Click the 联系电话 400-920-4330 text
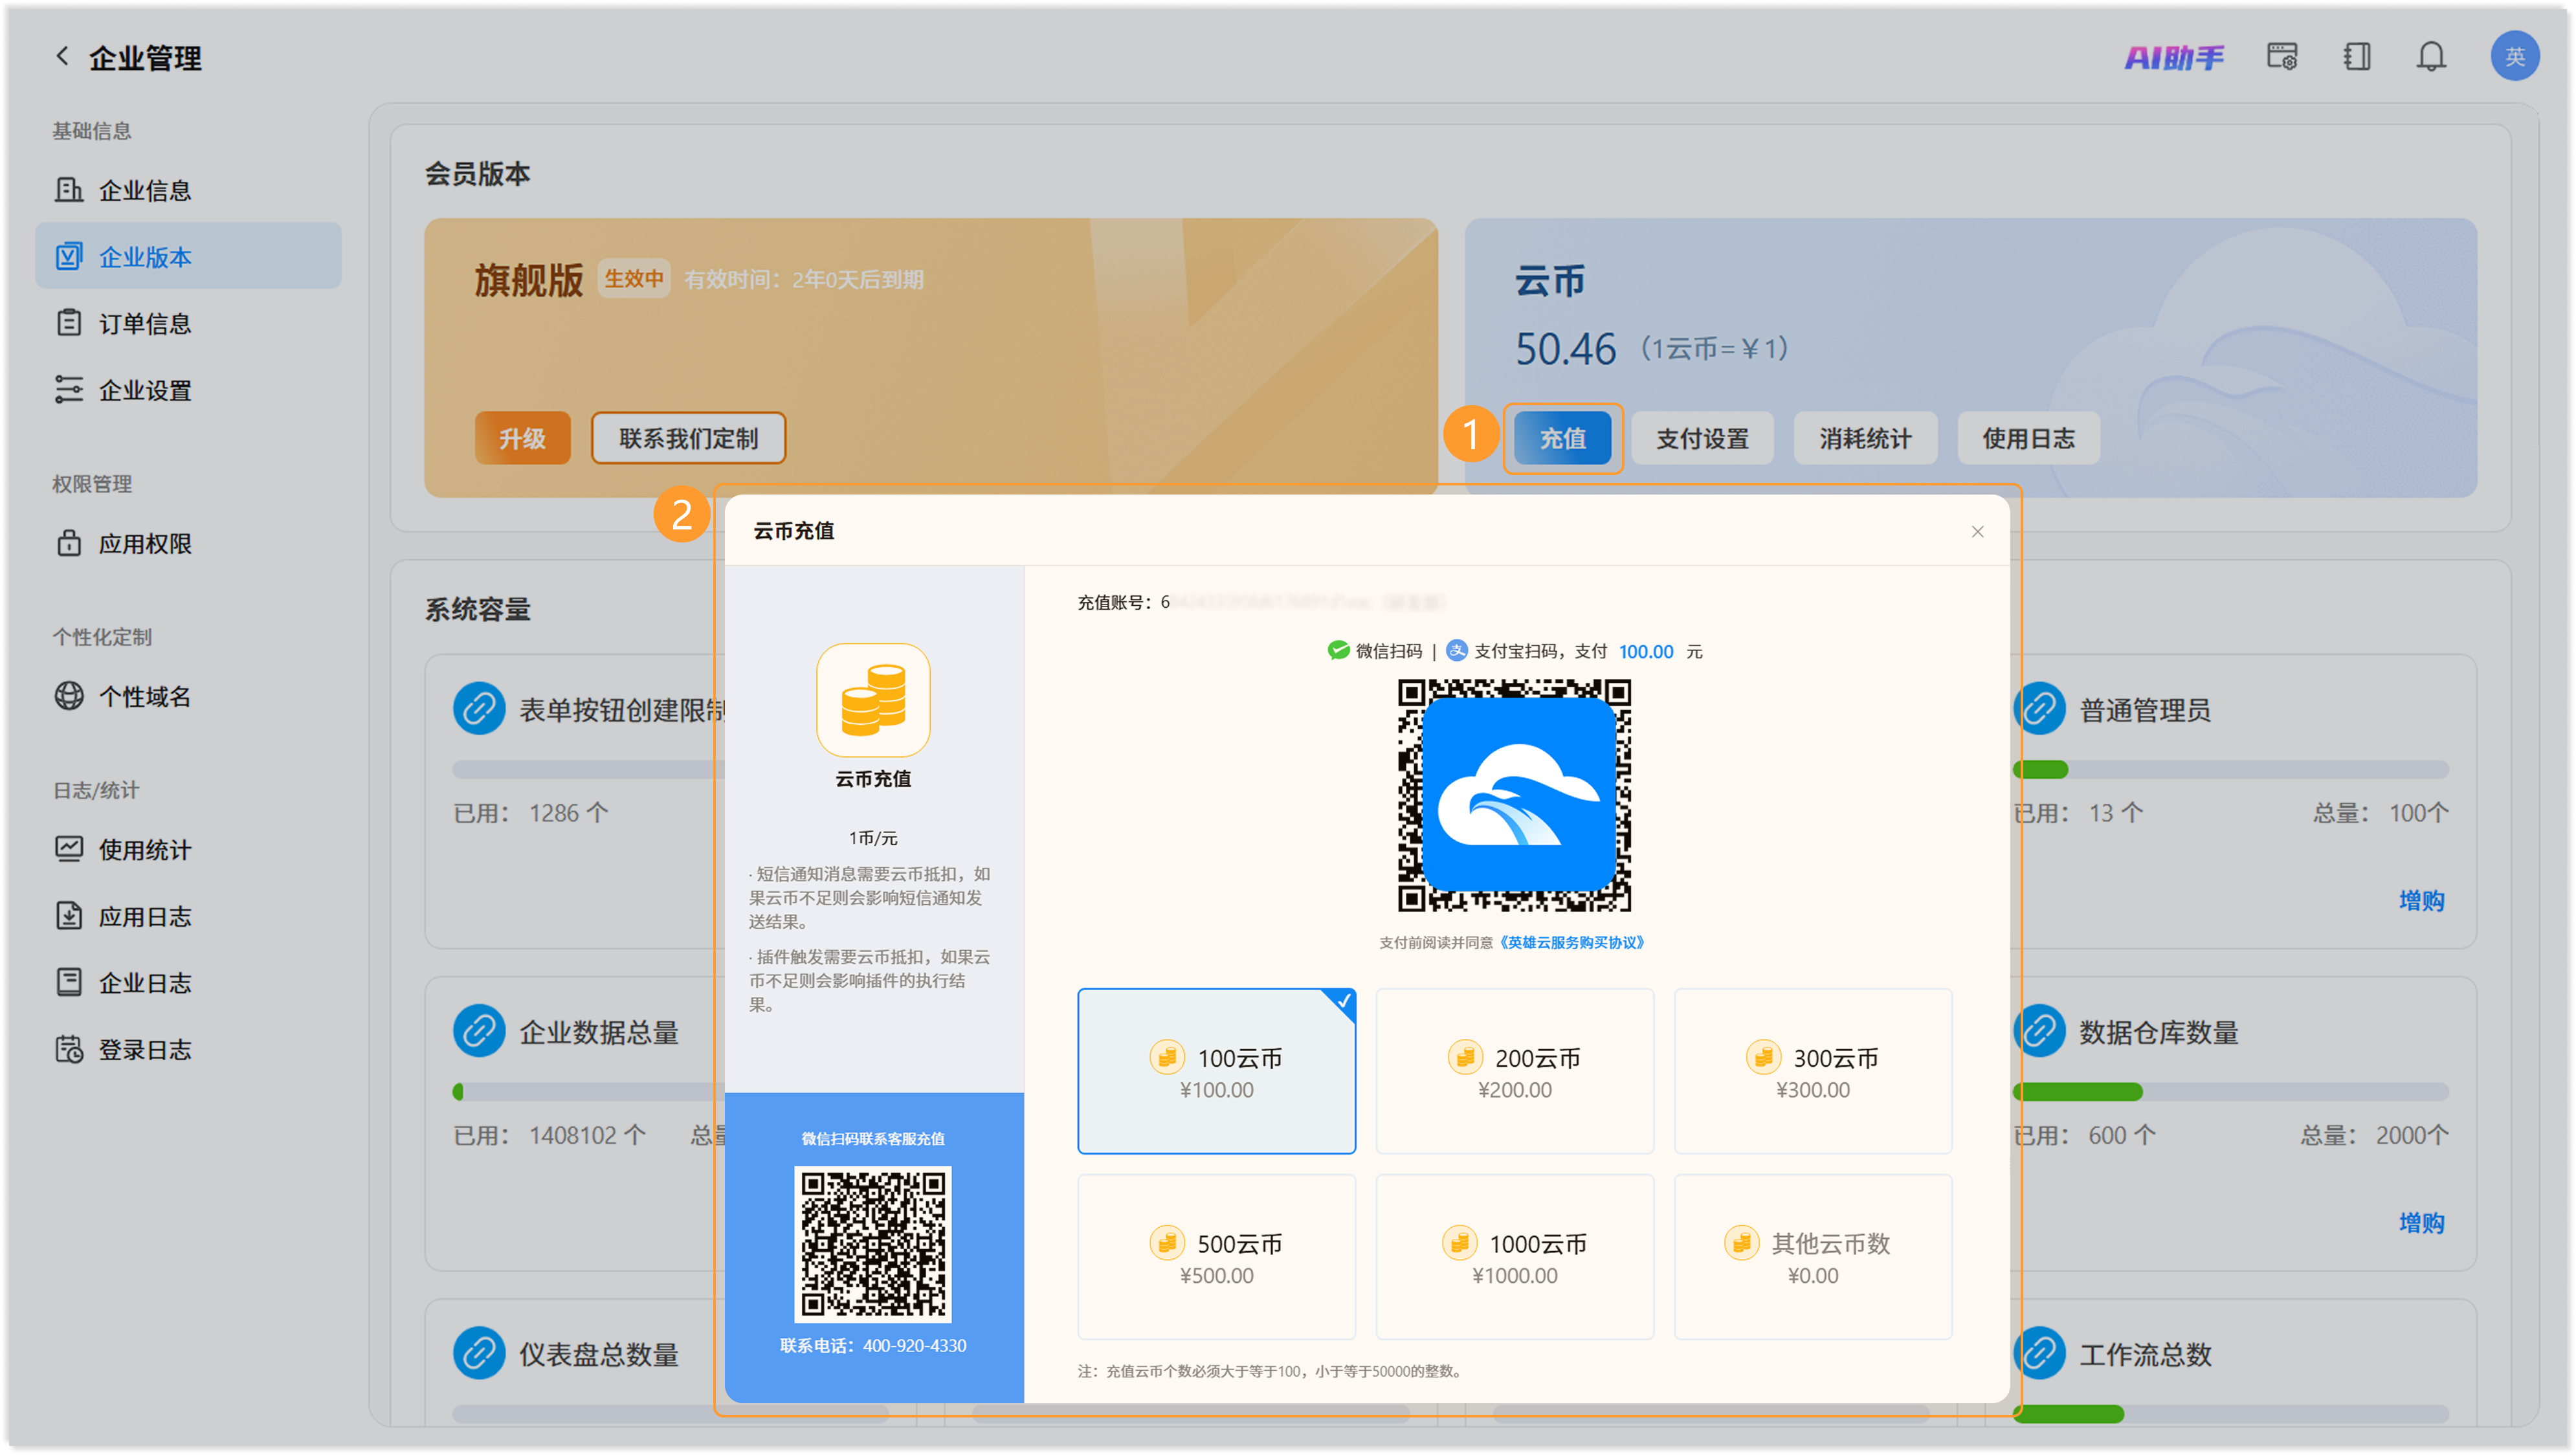 (x=873, y=1345)
